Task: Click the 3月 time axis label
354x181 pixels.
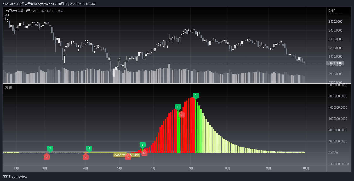Action: 45,168
